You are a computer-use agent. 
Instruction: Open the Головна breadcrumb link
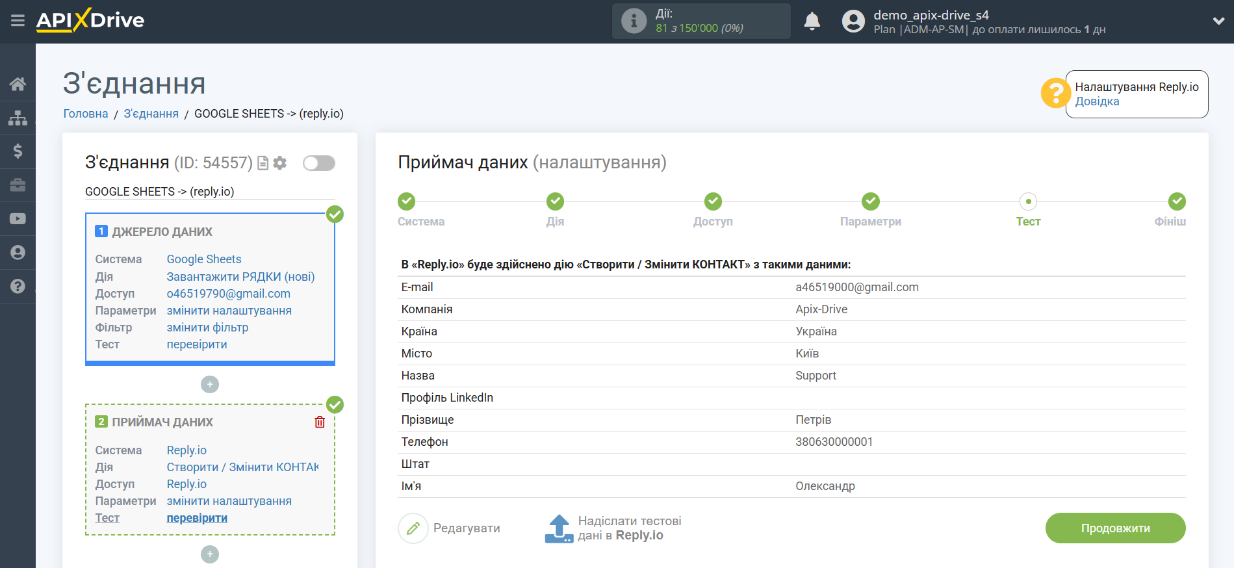[x=86, y=114]
